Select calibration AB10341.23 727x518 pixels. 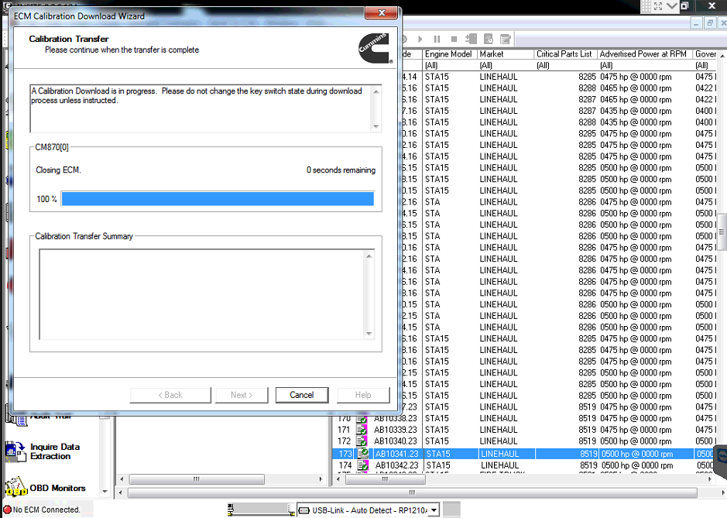(x=397, y=454)
